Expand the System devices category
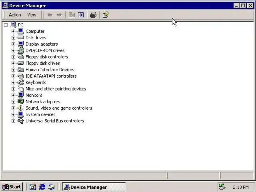This screenshot has width=256, height=192. [13, 114]
